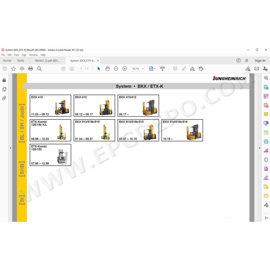Open the attachments paperclip panel
This screenshot has height=270, width=270.
(x=4, y=98)
